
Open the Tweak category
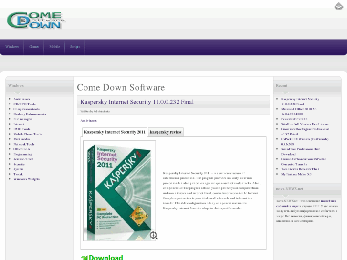coord(18,174)
